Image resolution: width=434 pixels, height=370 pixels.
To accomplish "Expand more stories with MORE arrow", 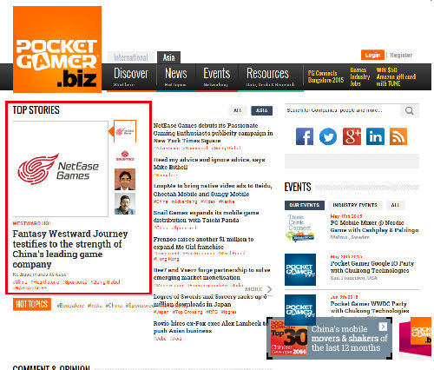I will [x=259, y=289].
